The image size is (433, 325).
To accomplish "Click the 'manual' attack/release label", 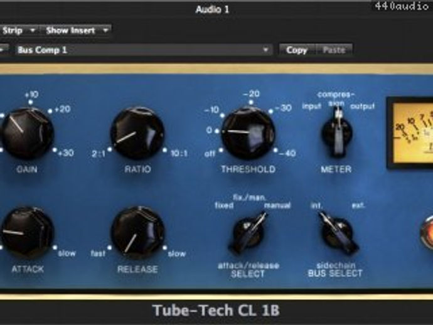I will coord(277,205).
